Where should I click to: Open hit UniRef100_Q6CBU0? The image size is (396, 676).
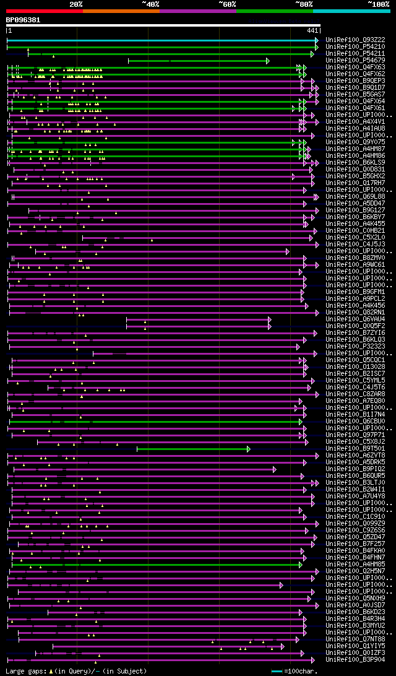point(356,421)
